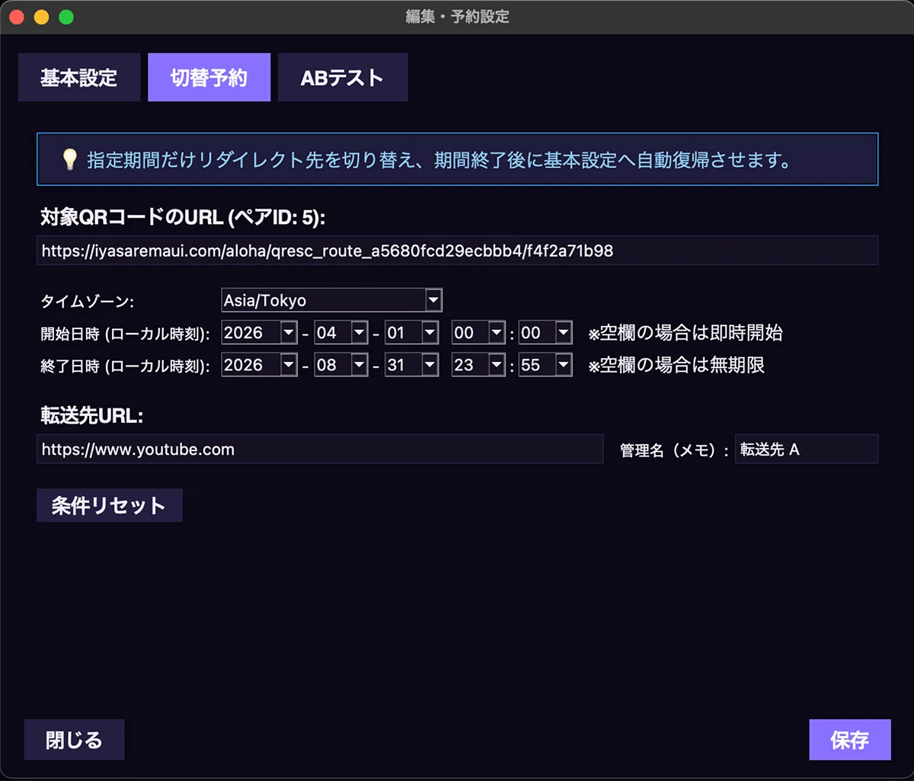Open end date month 08 dropdown
Viewport: 914px width, 781px height.
[341, 365]
